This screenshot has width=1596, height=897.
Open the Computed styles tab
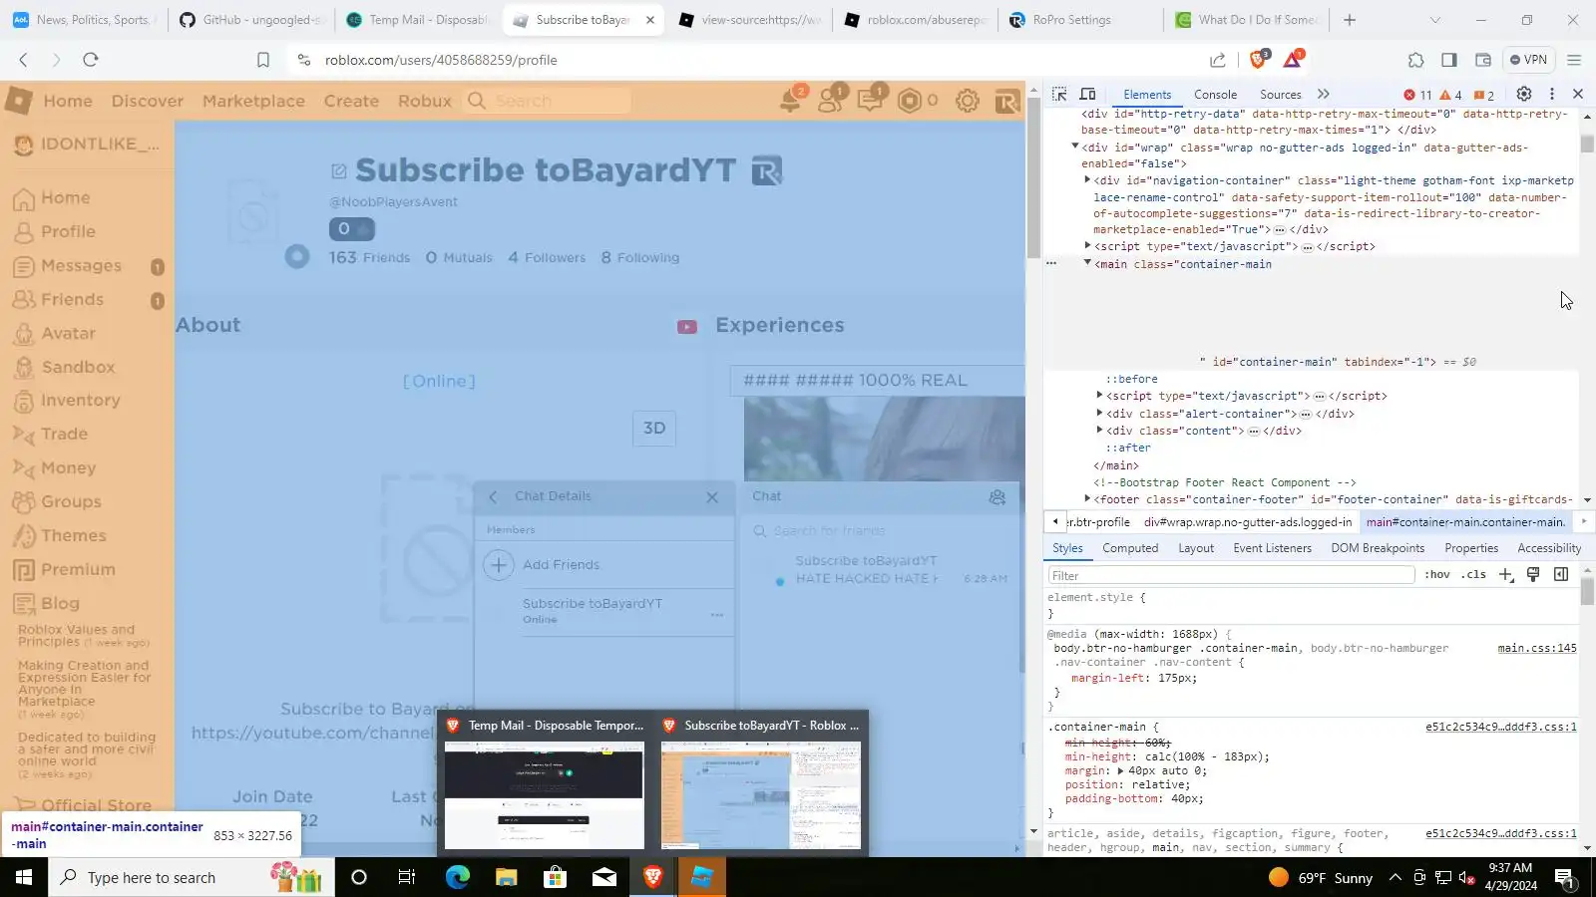(x=1130, y=548)
